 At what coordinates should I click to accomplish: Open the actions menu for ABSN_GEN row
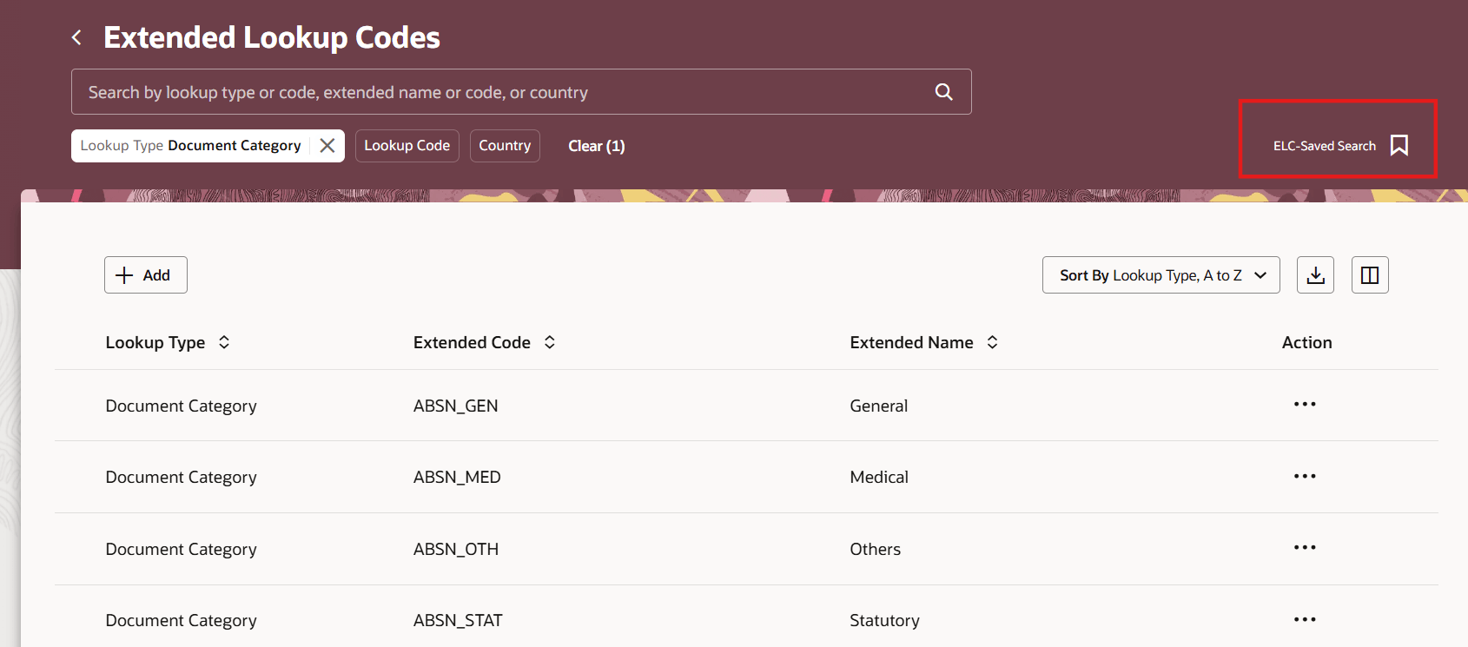coord(1305,405)
